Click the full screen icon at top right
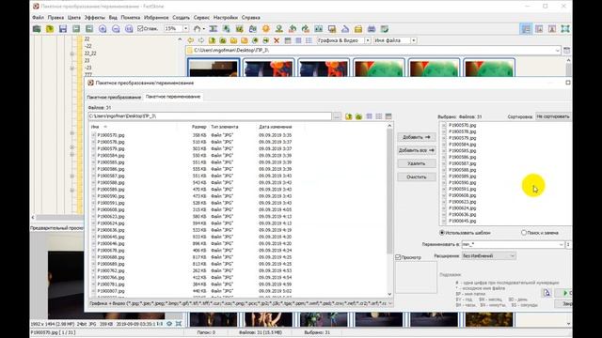The image size is (602, 338). click(x=565, y=29)
